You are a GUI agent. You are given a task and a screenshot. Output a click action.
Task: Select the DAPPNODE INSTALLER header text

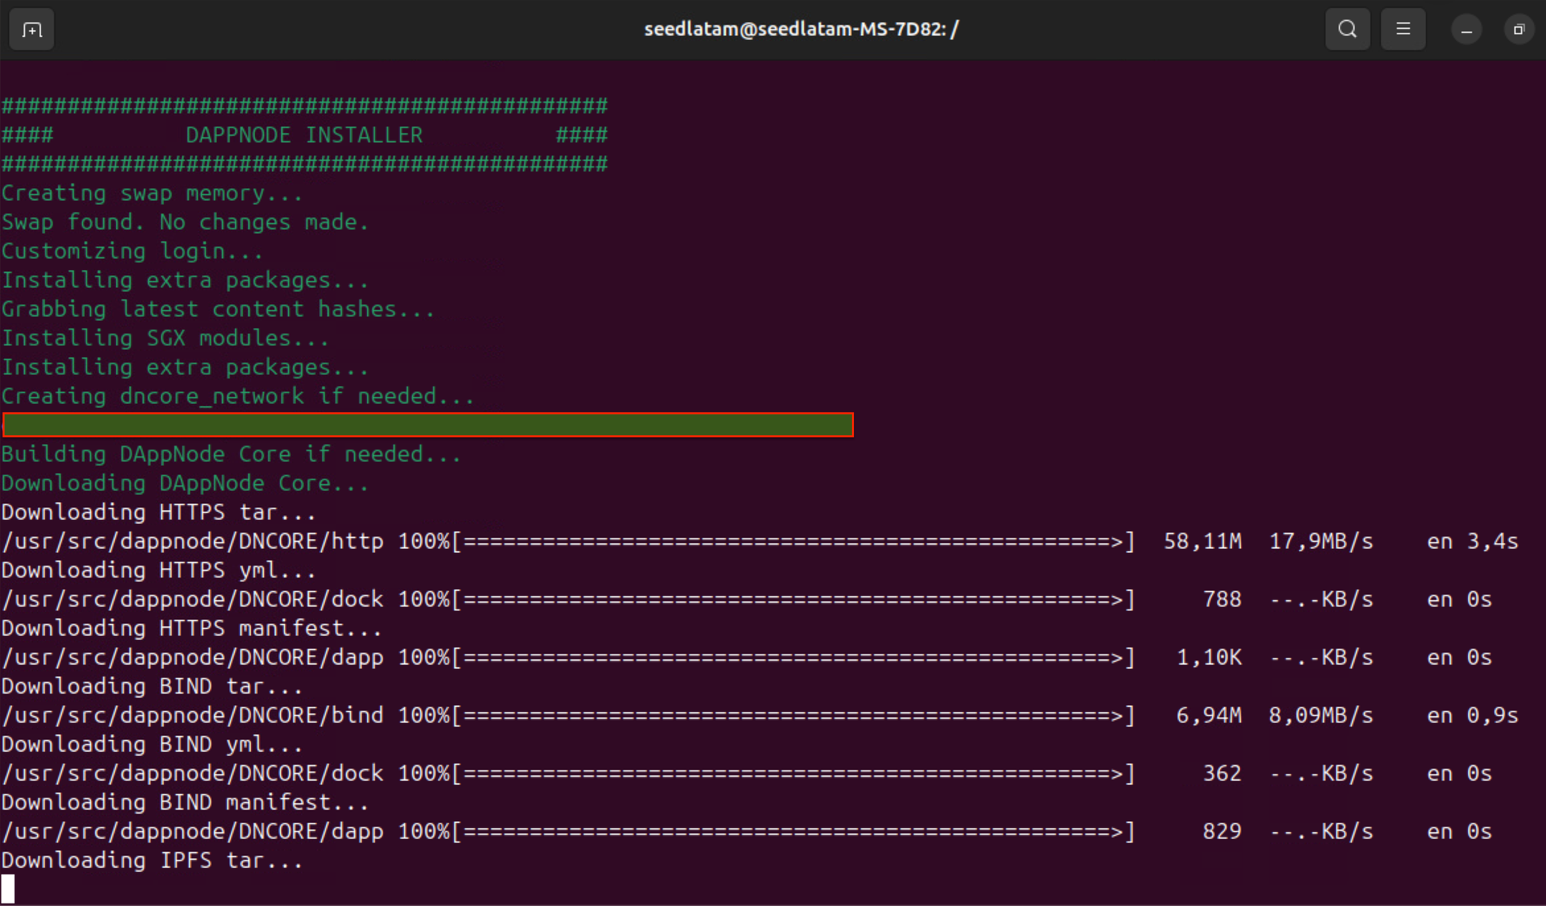304,135
